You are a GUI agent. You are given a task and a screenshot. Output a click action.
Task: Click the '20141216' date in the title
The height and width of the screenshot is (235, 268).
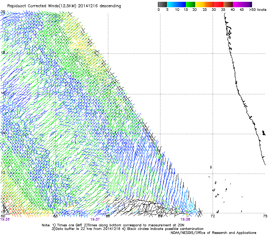coord(88,6)
